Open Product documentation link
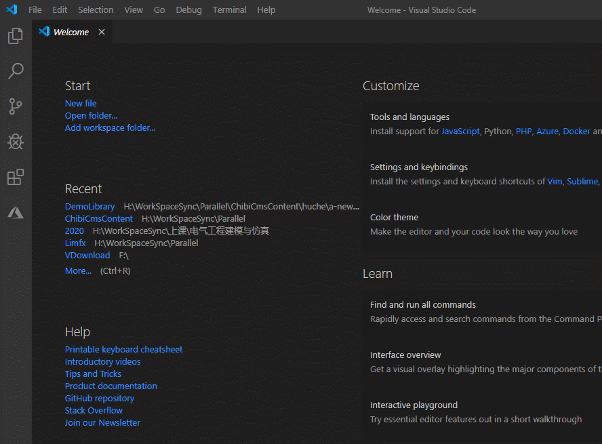This screenshot has width=602, height=444. (x=111, y=386)
